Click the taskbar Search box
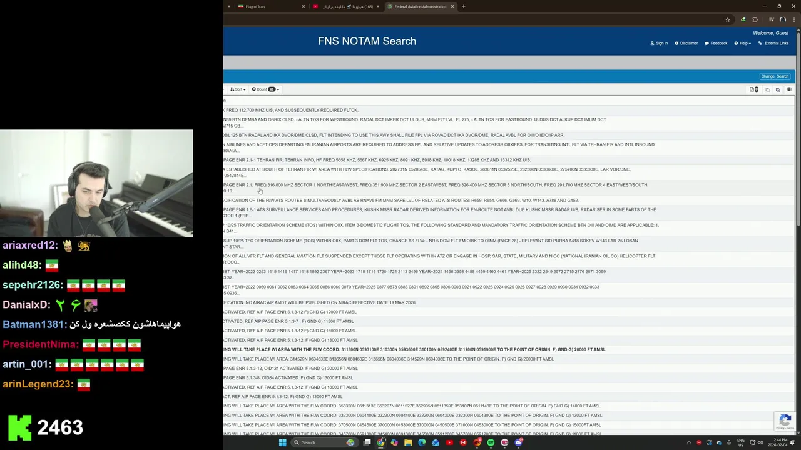Screen dimensions: 801x450 pos(325,442)
